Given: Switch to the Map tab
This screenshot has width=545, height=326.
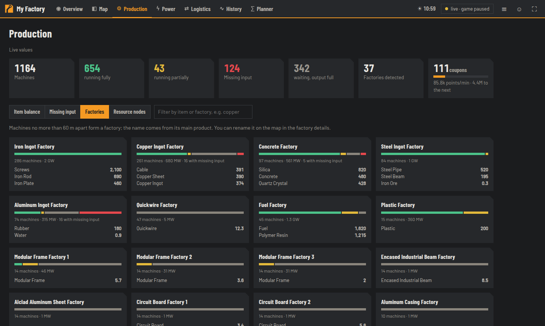Looking at the screenshot, I should coord(100,9).
